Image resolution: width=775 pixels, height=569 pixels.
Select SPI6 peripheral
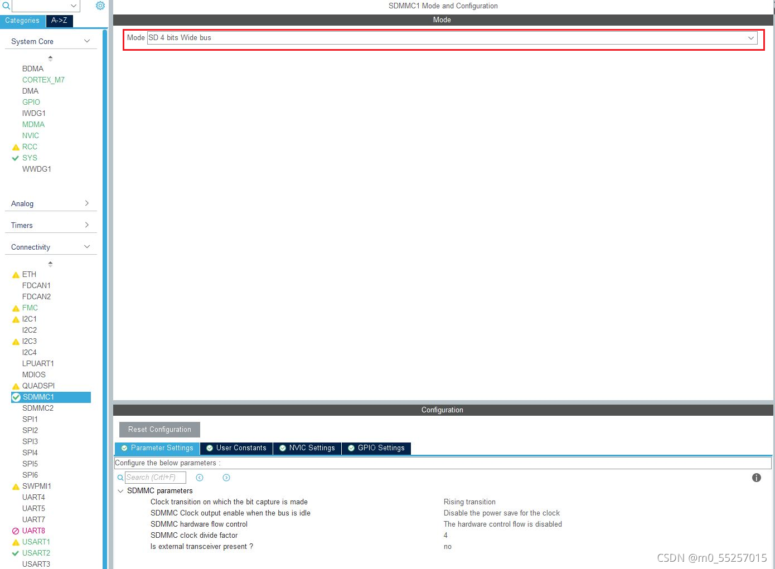pyautogui.click(x=30, y=475)
